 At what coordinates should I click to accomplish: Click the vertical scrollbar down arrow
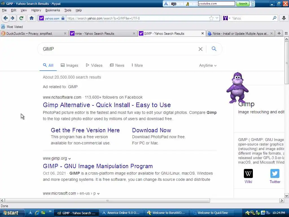click(286, 196)
